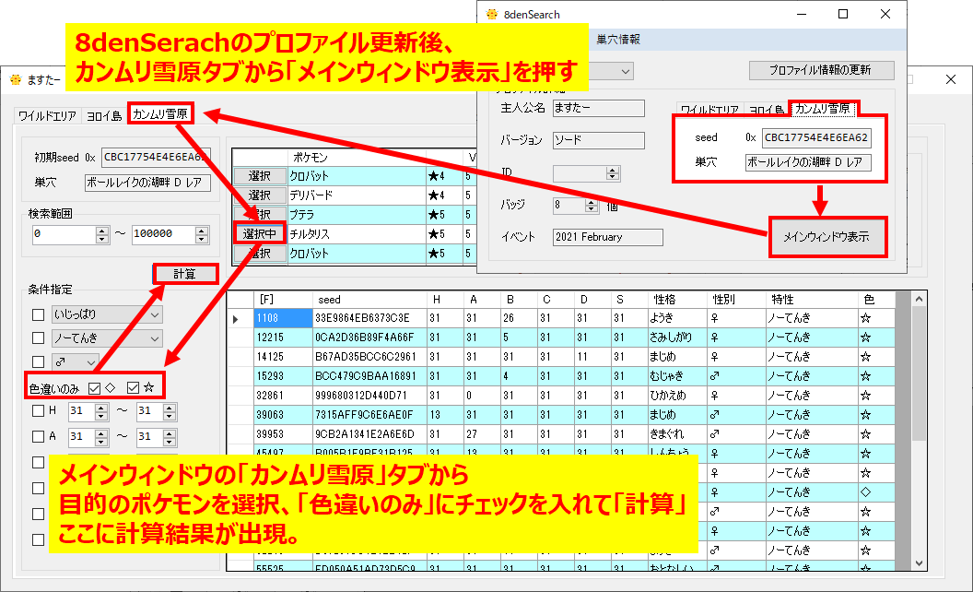Viewport: 973px width, 592px height.
Task: Select frame cell 12215
Action: (x=283, y=337)
